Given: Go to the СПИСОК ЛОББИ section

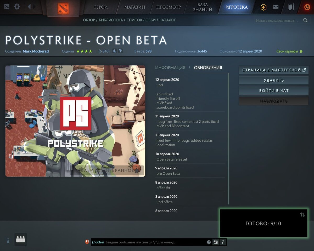Looking at the screenshot, I should pyautogui.click(x=141, y=20).
